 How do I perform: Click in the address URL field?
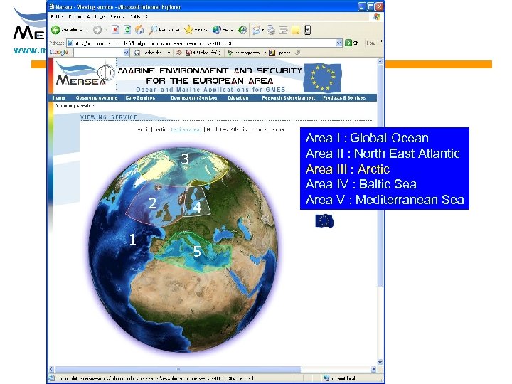[204, 43]
